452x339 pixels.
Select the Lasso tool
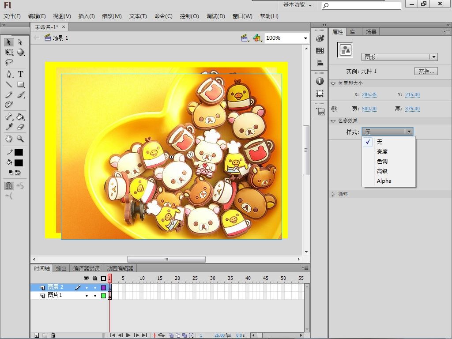point(9,62)
